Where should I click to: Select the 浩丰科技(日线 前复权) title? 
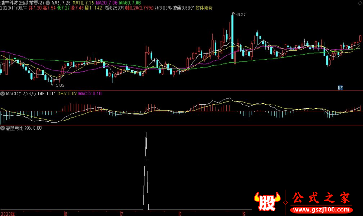(22, 3)
